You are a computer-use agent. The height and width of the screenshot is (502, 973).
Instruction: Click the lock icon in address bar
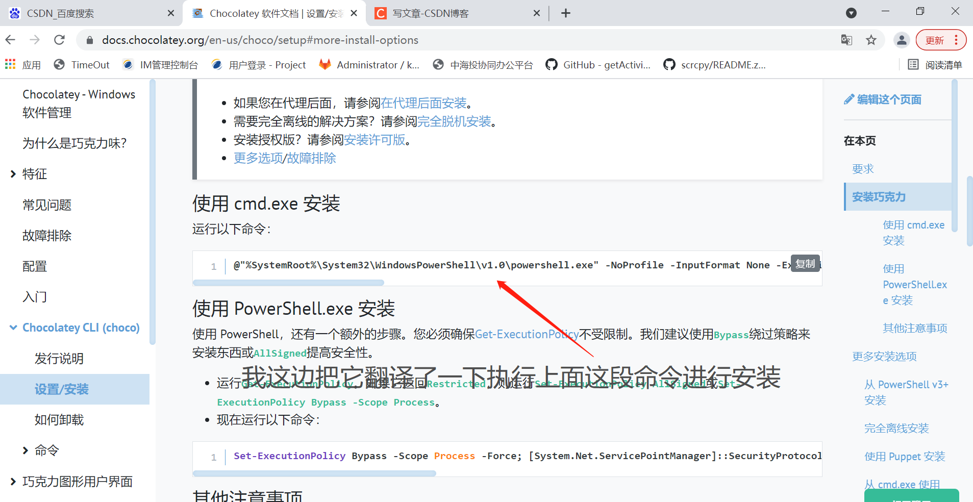(90, 40)
